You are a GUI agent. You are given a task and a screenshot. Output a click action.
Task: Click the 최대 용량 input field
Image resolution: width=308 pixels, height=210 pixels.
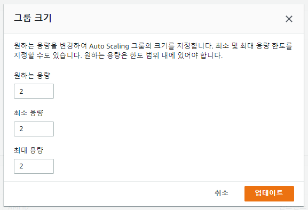34,166
